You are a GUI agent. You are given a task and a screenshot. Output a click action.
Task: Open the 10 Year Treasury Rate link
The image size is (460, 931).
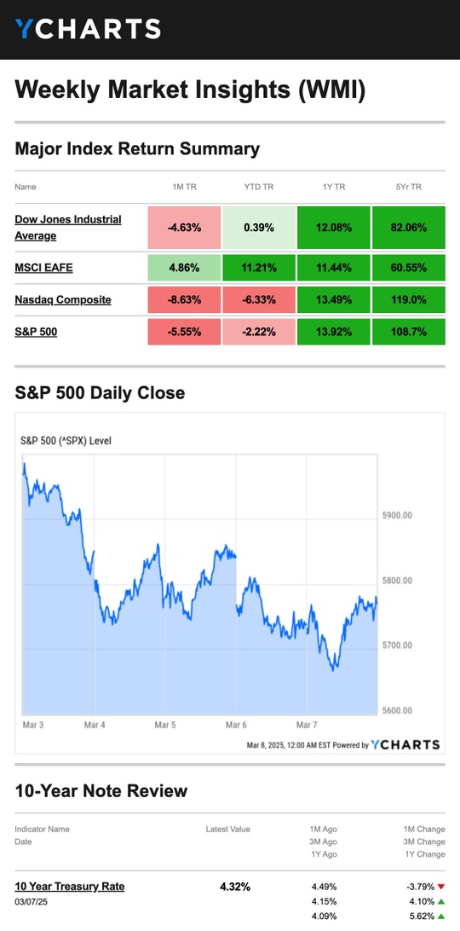[x=70, y=887]
